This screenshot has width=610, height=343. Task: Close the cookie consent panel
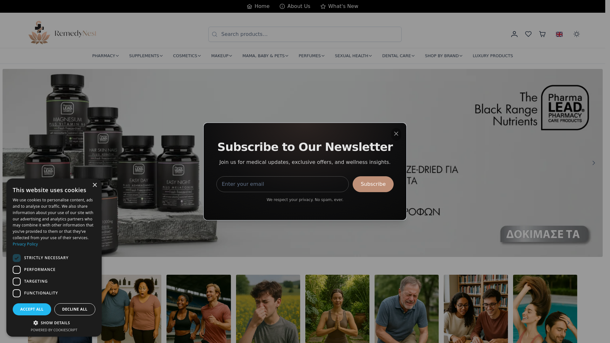pyautogui.click(x=95, y=185)
